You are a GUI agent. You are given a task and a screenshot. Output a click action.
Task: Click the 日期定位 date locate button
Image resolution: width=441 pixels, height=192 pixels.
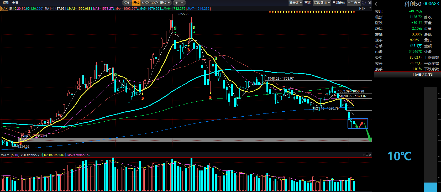339,3
